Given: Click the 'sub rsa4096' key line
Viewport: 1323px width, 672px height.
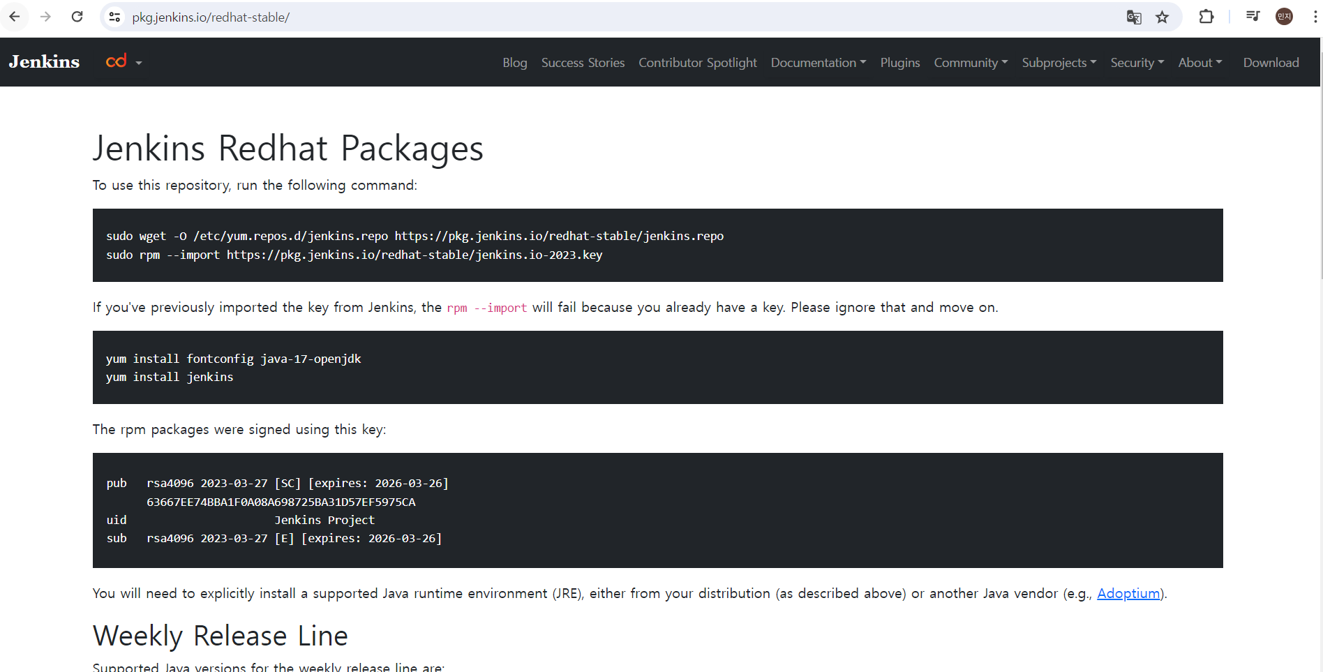Looking at the screenshot, I should [x=274, y=538].
